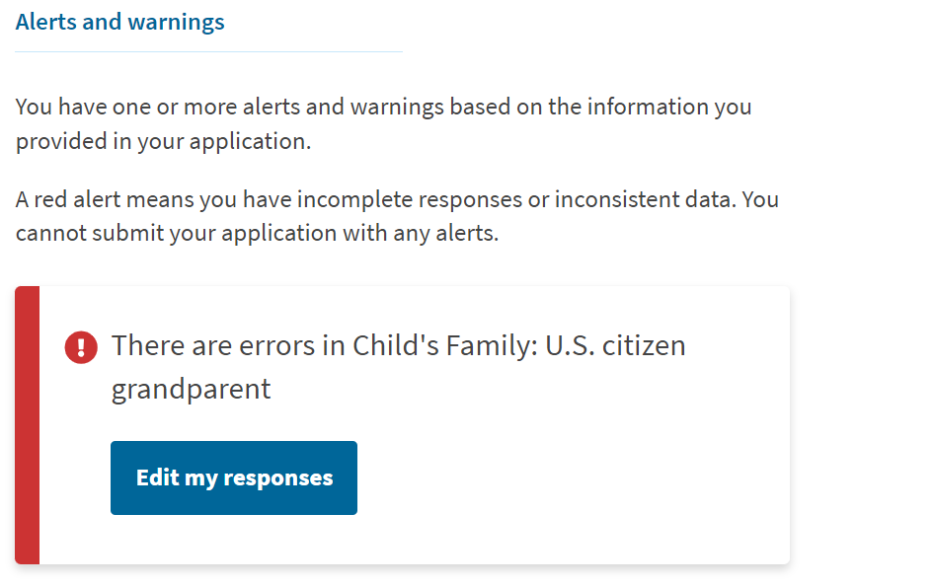This screenshot has width=934, height=587.
Task: Click the Edit my responses button
Action: tap(233, 477)
